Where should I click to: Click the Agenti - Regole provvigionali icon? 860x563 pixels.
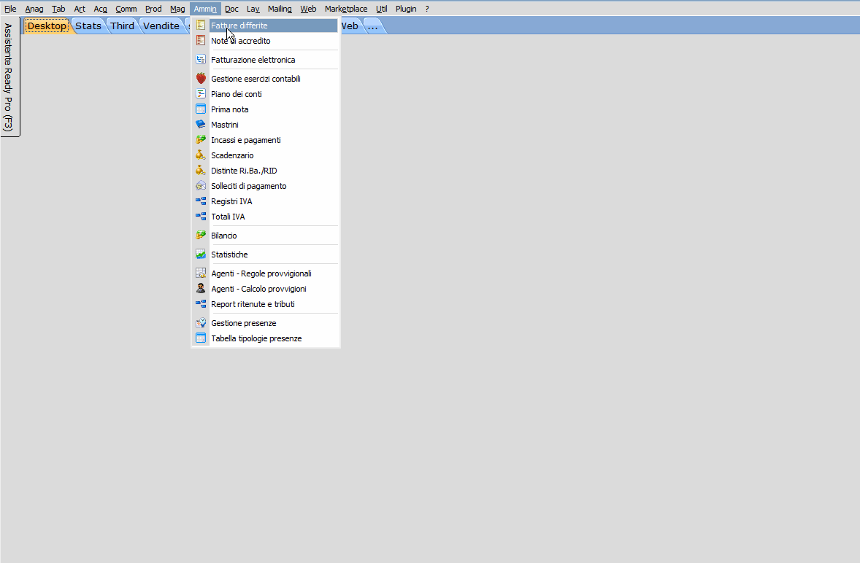coord(201,273)
